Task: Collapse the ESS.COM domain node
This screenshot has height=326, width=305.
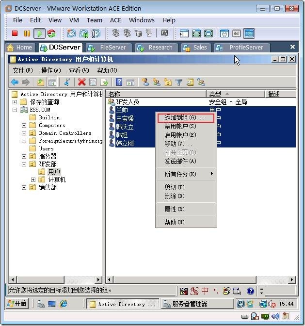Action: 15,110
